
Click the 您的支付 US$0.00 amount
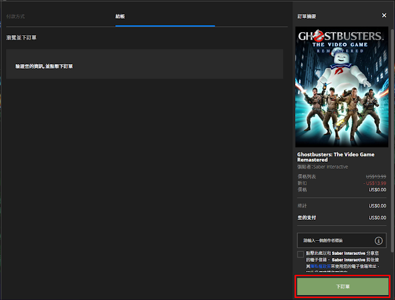377,218
